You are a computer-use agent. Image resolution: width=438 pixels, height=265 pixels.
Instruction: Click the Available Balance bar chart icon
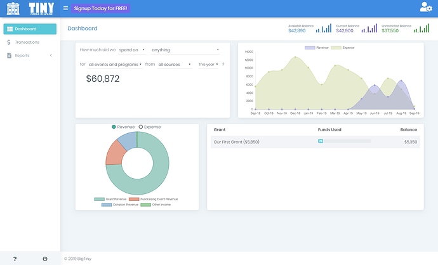tap(324, 28)
